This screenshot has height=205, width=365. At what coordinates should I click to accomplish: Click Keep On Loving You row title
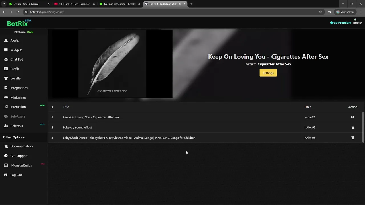tap(91, 117)
